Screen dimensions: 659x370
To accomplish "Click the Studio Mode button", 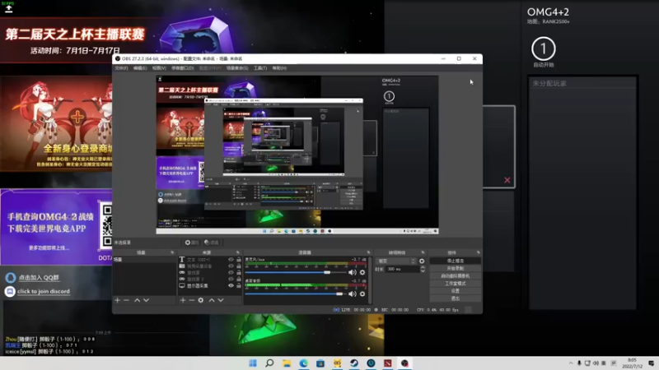I will pos(456,284).
